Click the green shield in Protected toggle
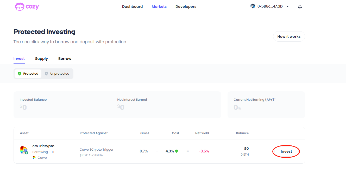This screenshot has width=346, height=173. [20, 74]
